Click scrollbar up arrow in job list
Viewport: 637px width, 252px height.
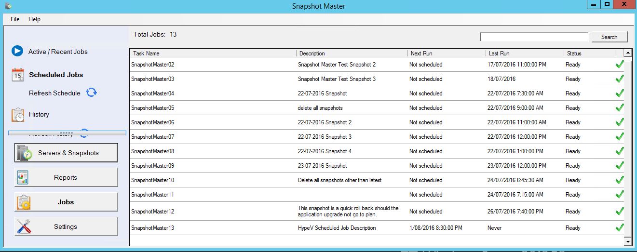tap(628, 53)
